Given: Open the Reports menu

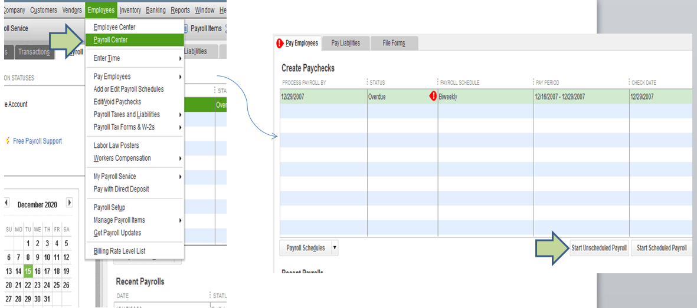Looking at the screenshot, I should point(180,10).
